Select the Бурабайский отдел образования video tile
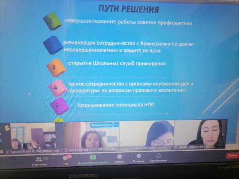 (x=33, y=138)
